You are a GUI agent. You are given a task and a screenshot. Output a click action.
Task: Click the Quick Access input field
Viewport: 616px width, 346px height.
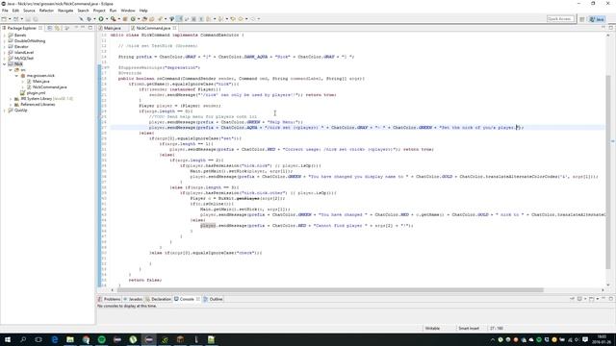pos(560,19)
